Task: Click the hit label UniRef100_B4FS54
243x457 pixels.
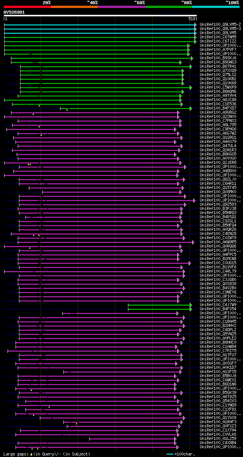Action: (218, 309)
